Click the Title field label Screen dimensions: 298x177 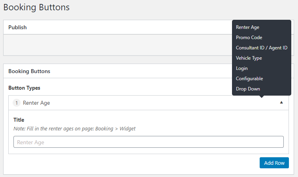click(19, 120)
